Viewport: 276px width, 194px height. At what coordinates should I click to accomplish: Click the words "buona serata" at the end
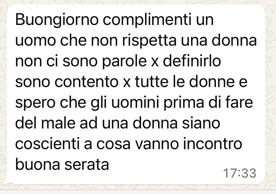click(x=62, y=164)
